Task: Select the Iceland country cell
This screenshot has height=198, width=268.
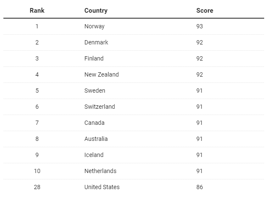Action: click(x=94, y=155)
